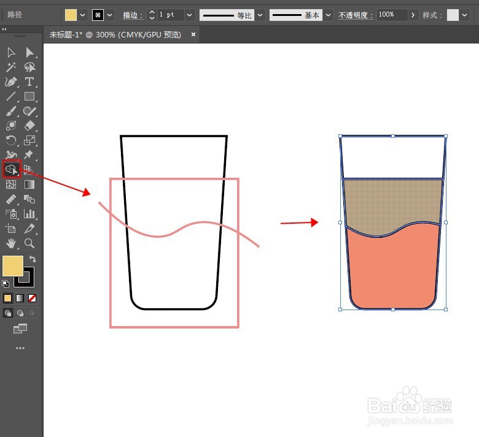
Task: Select the Type tool
Action: (29, 82)
